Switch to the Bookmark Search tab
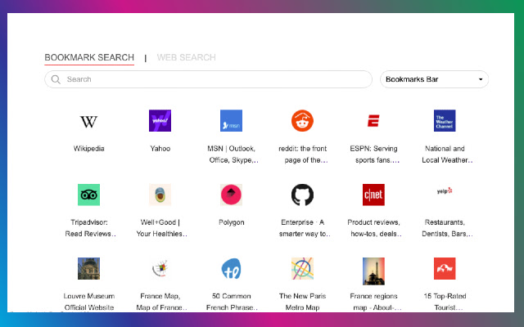524x327 pixels. tap(89, 57)
